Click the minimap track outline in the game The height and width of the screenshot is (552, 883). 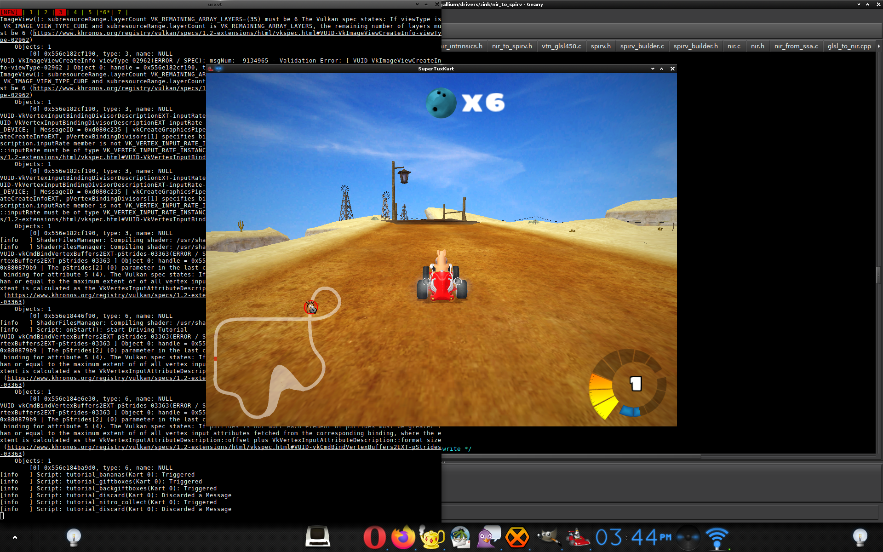(277, 352)
